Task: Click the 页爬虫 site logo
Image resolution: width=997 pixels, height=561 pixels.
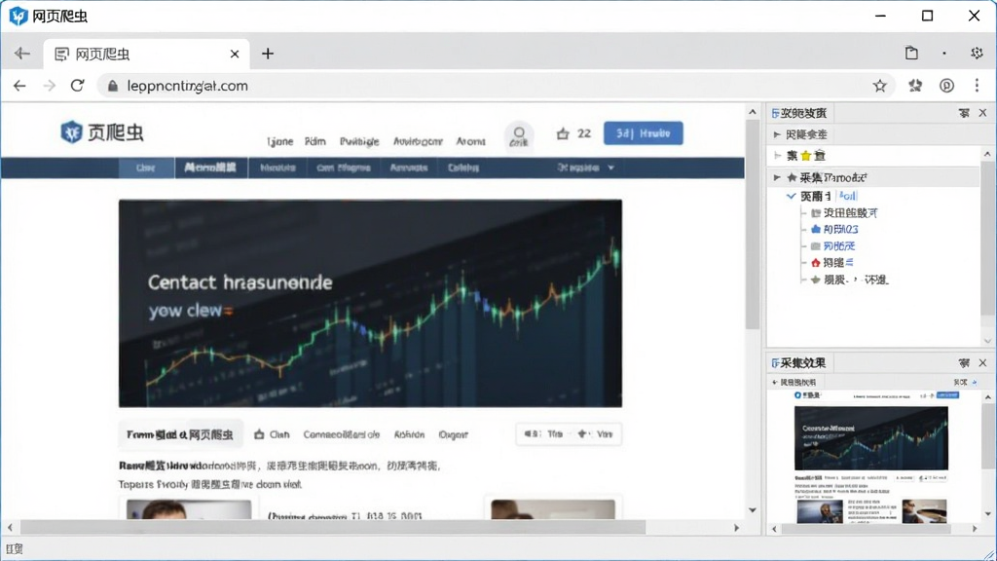Action: (x=102, y=132)
